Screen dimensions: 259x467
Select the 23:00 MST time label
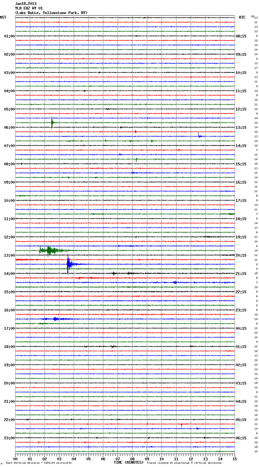(9, 438)
